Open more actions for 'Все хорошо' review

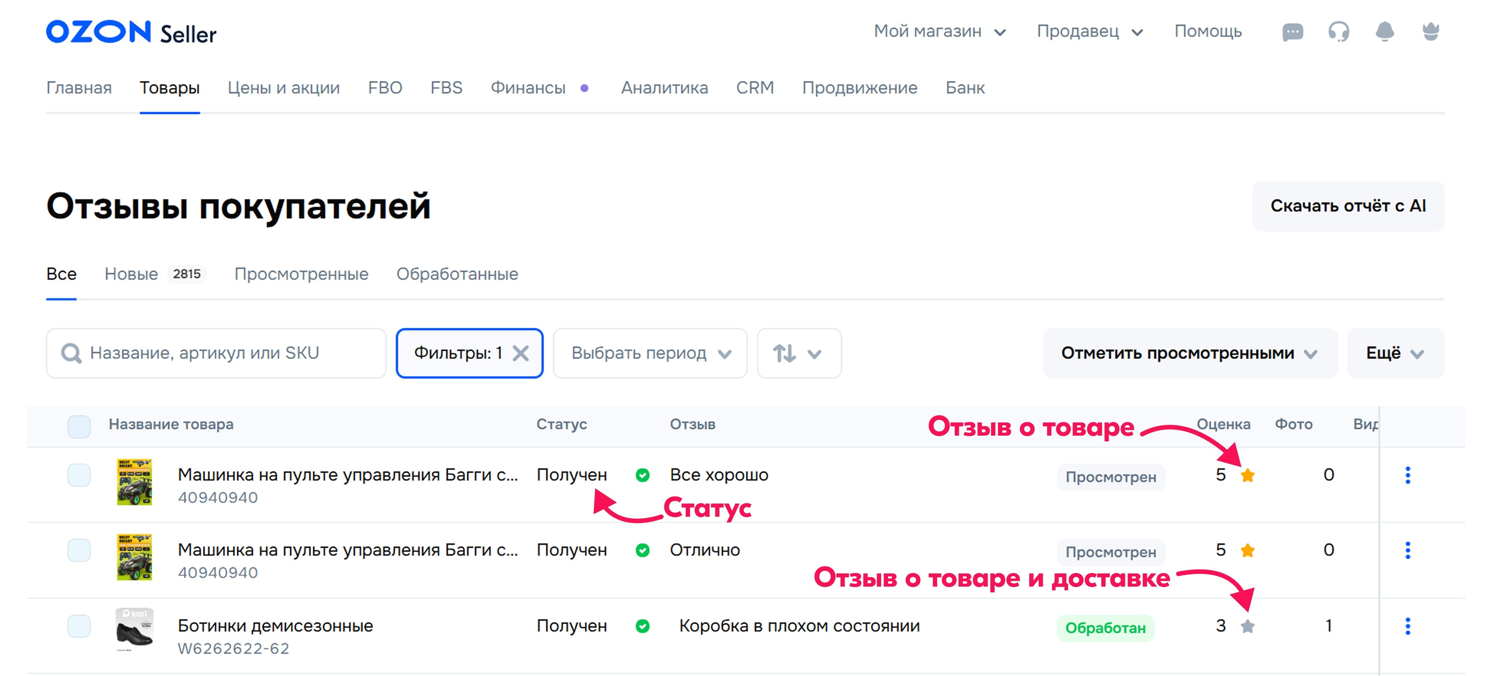click(1407, 475)
